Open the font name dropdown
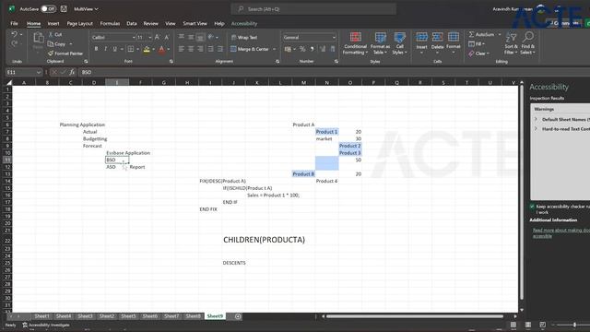 tap(134, 37)
